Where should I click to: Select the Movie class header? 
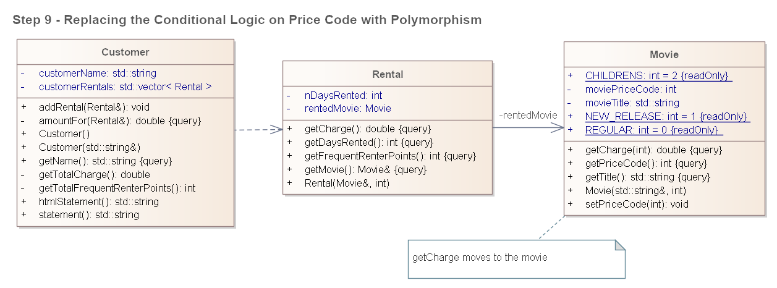pyautogui.click(x=664, y=54)
